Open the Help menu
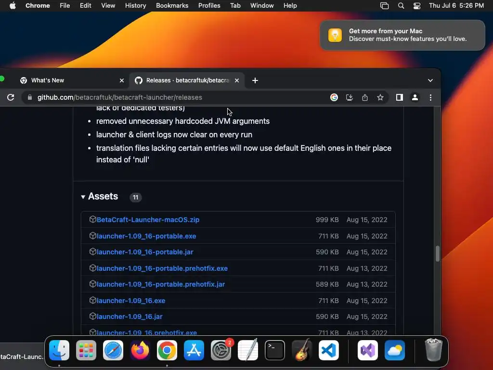 click(x=290, y=6)
